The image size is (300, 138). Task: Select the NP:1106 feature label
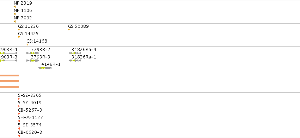pyautogui.click(x=23, y=11)
